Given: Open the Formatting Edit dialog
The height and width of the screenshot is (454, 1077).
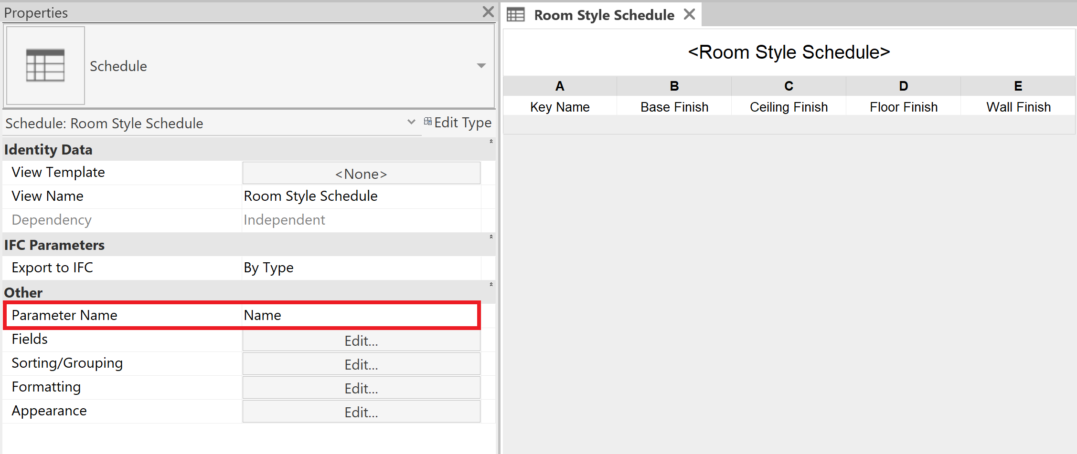Looking at the screenshot, I should (x=361, y=388).
